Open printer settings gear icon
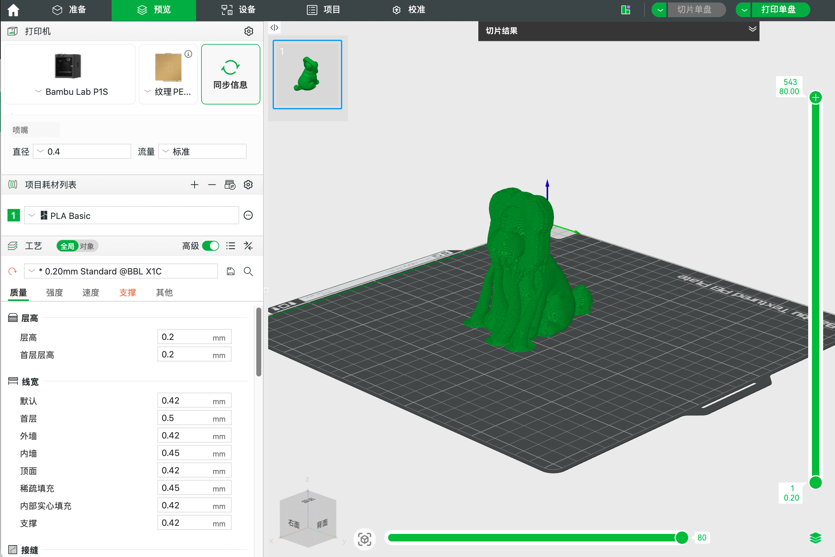 [x=249, y=31]
